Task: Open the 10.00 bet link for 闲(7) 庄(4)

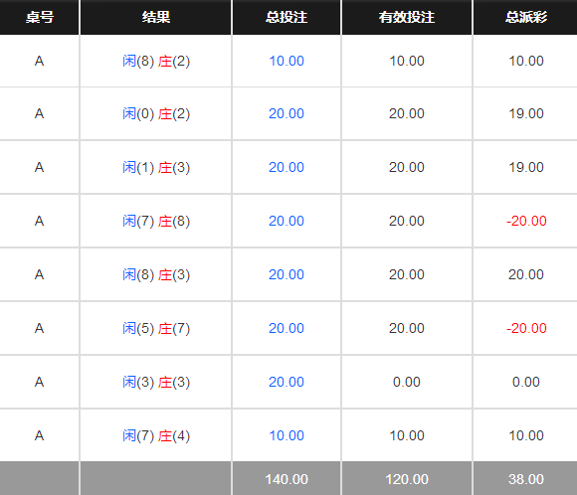Action: 287,435
